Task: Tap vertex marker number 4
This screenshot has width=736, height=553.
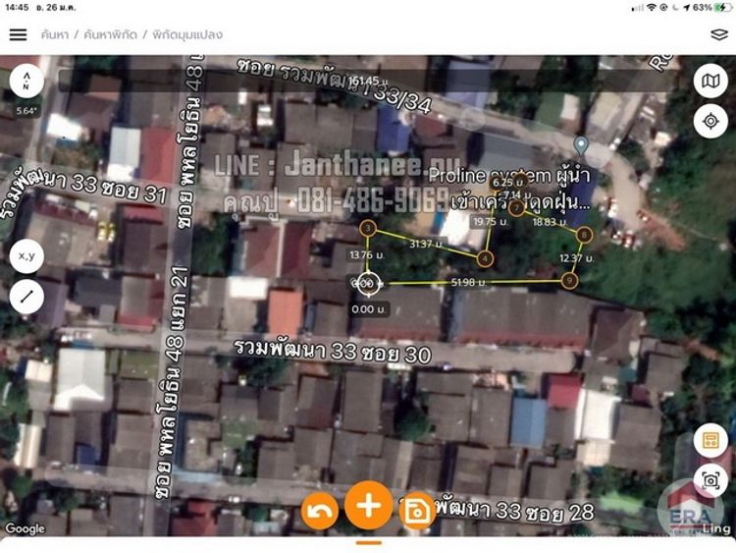Action: click(x=485, y=258)
